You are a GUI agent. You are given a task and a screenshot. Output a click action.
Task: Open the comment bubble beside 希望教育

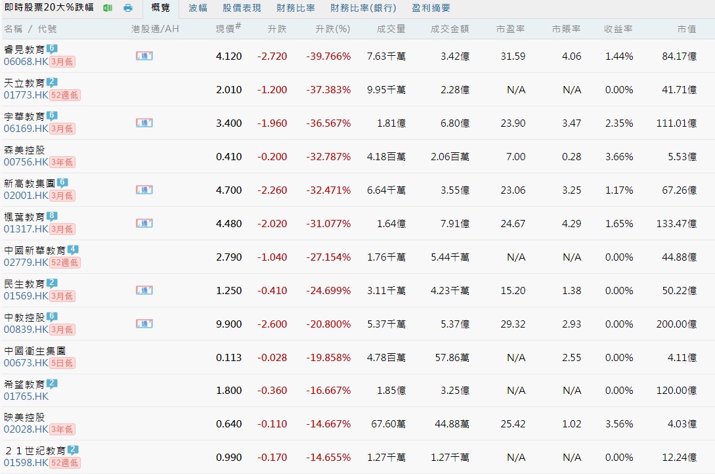(x=52, y=383)
